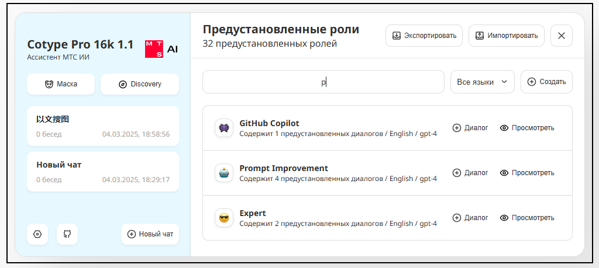Screen dimensions: 599x268
Task: Export the preset roles
Action: click(424, 36)
